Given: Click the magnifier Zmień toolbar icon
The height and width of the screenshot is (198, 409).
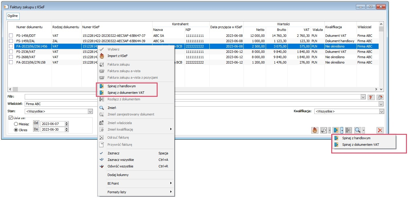Looking at the screenshot, I should 358,130.
